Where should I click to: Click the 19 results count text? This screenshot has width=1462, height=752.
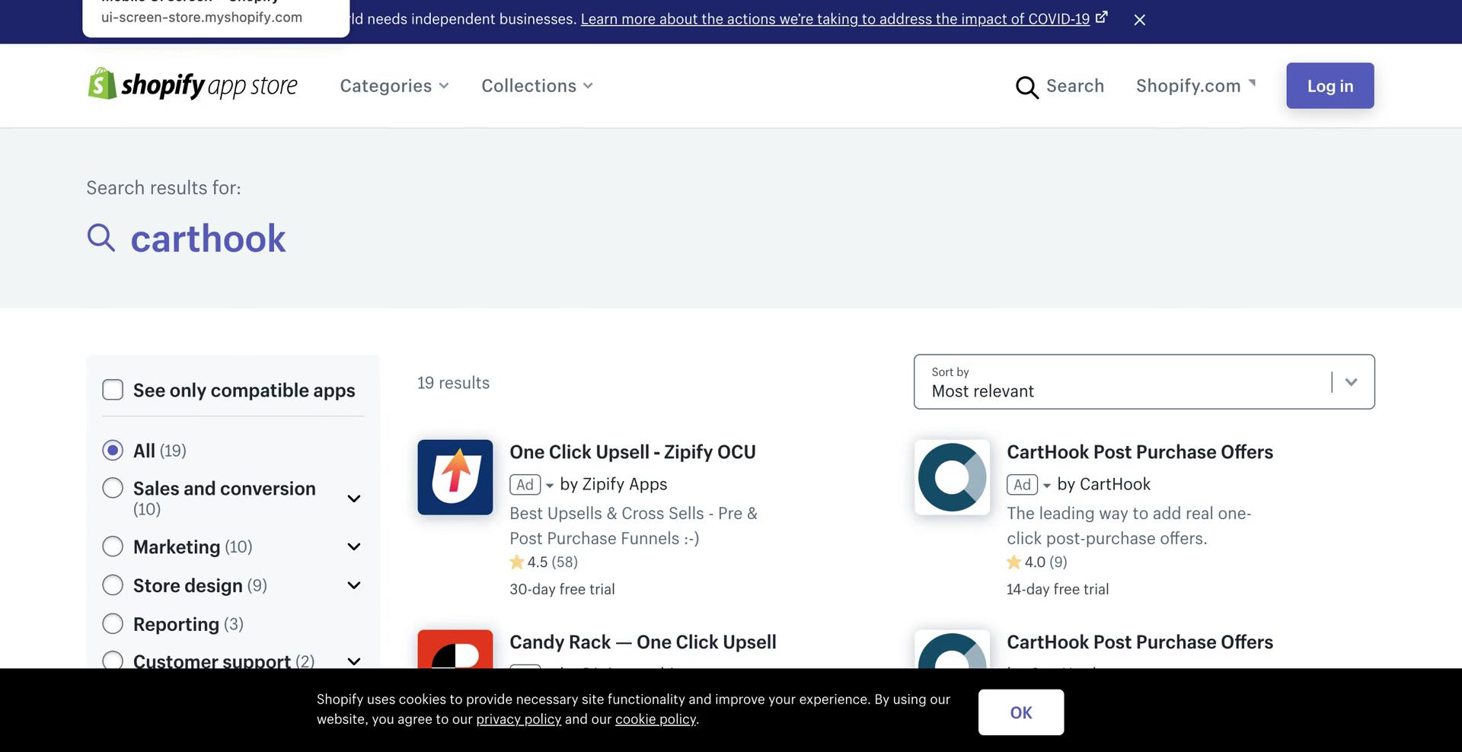point(453,383)
